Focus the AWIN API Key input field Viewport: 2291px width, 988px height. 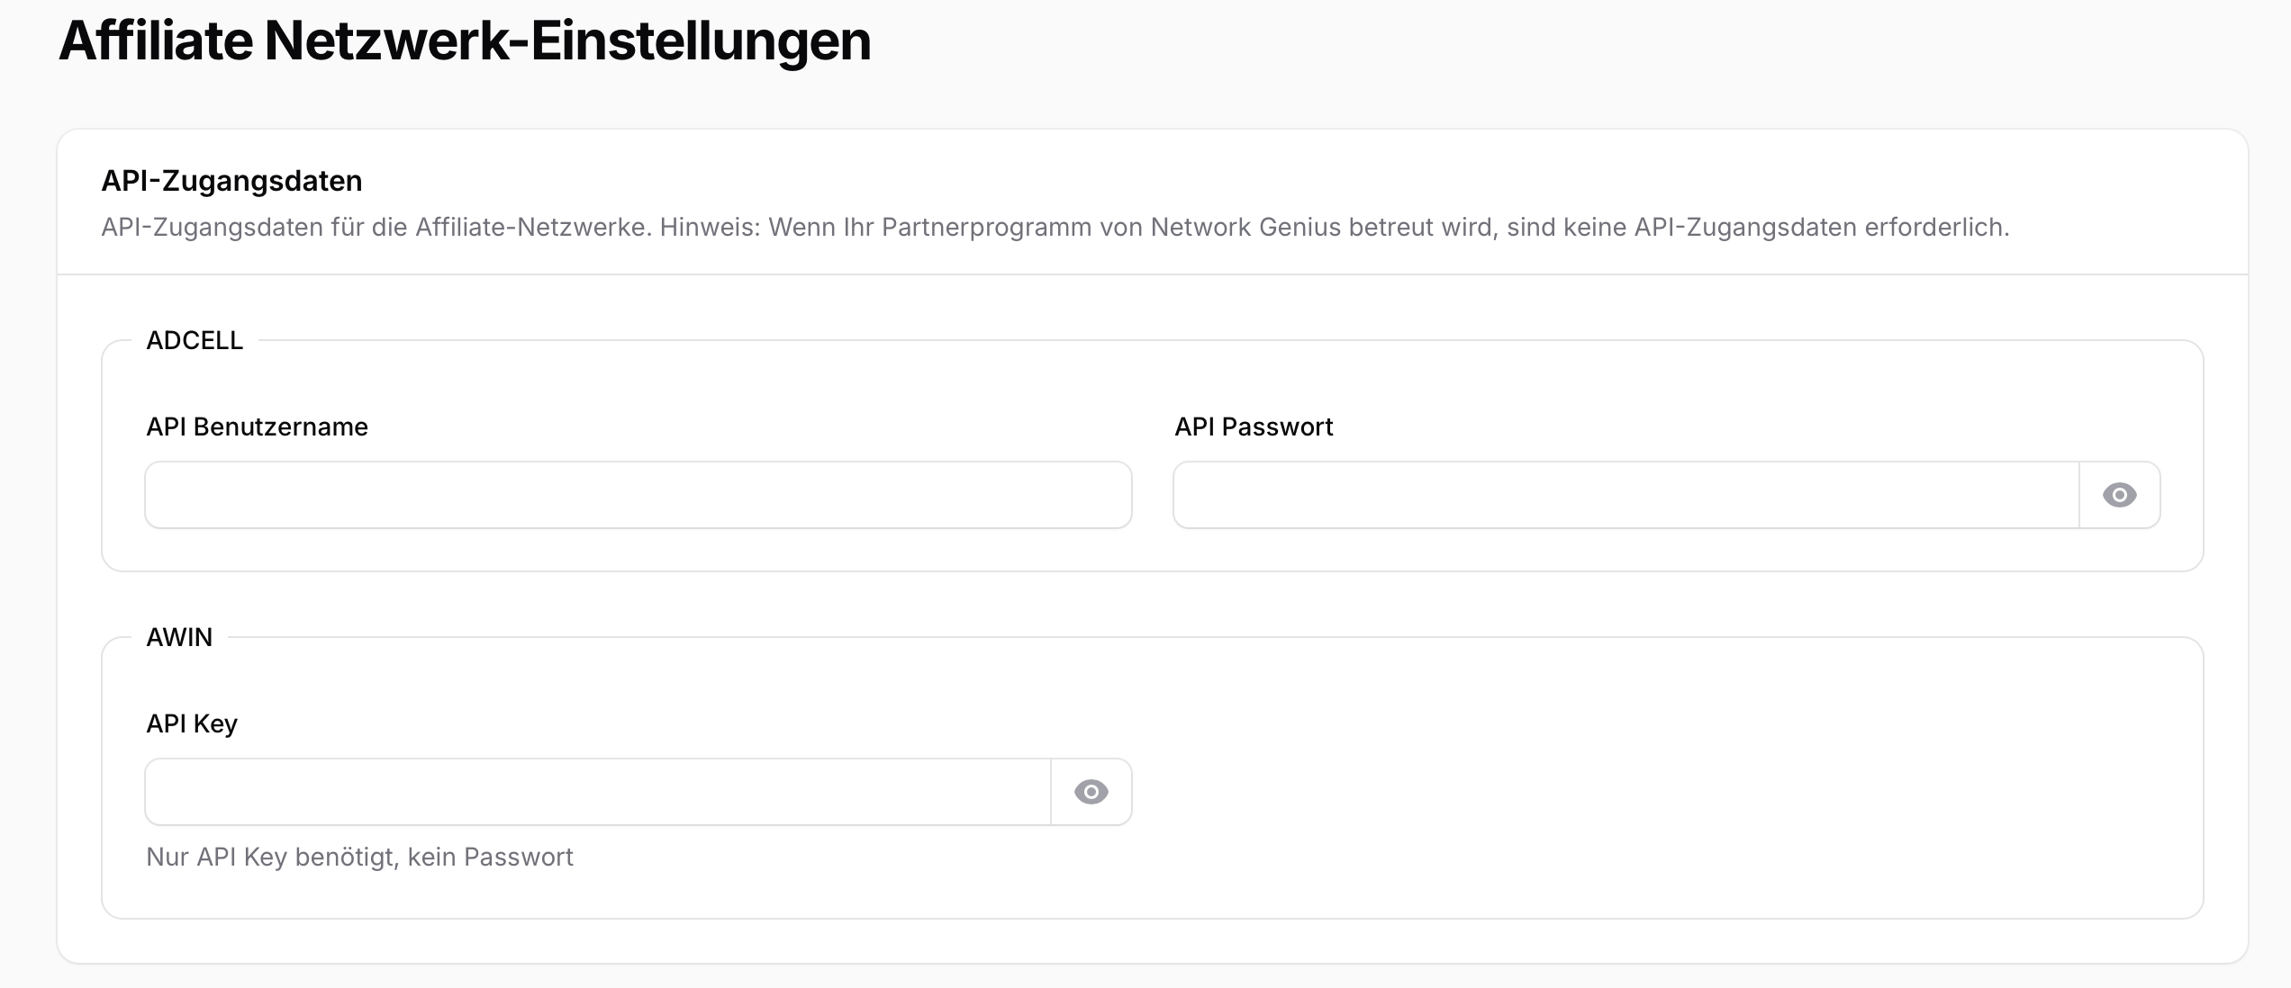[594, 791]
